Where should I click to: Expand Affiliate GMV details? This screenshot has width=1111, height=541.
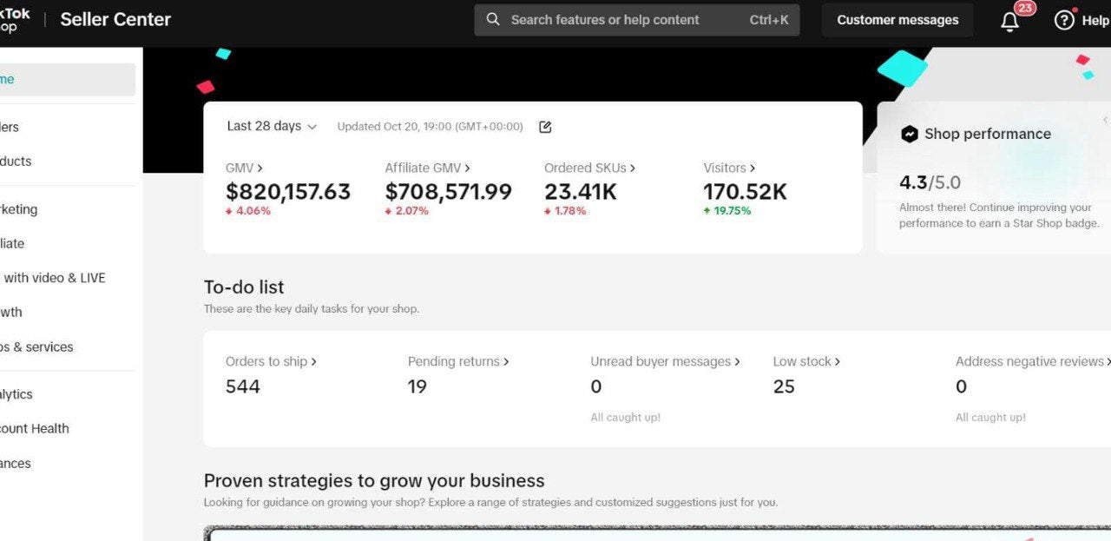(x=427, y=168)
